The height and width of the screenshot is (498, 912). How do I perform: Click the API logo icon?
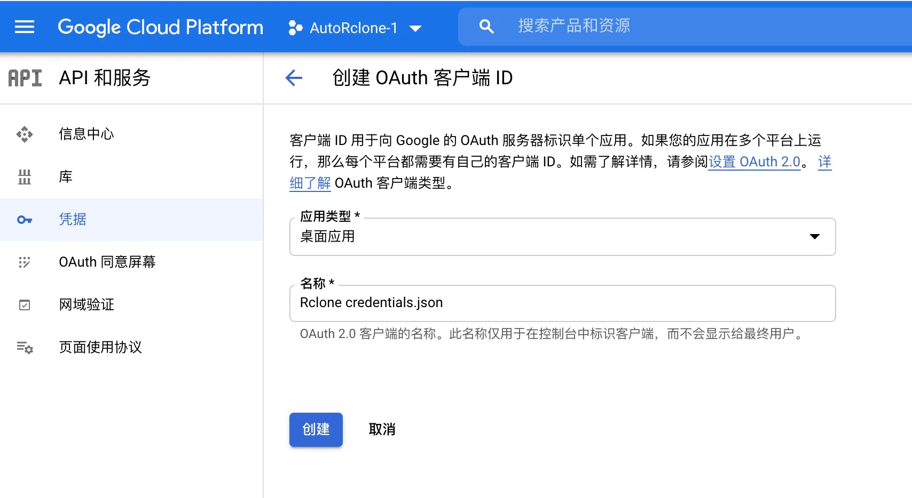pyautogui.click(x=25, y=78)
